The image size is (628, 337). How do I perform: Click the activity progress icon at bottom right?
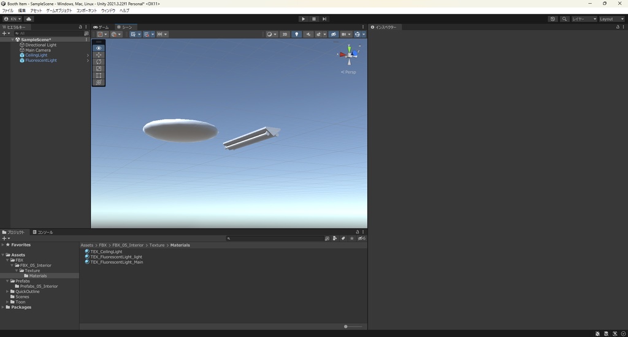(x=623, y=333)
